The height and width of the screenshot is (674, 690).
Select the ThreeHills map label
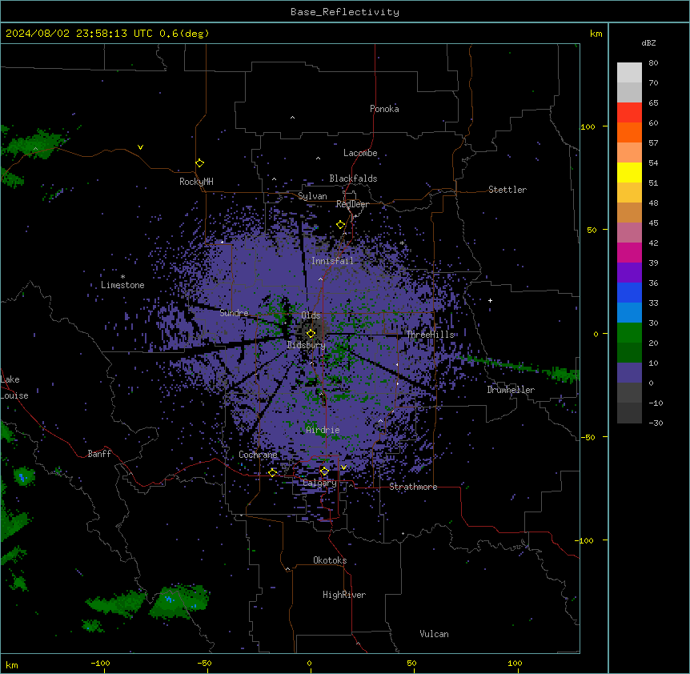[x=430, y=335]
